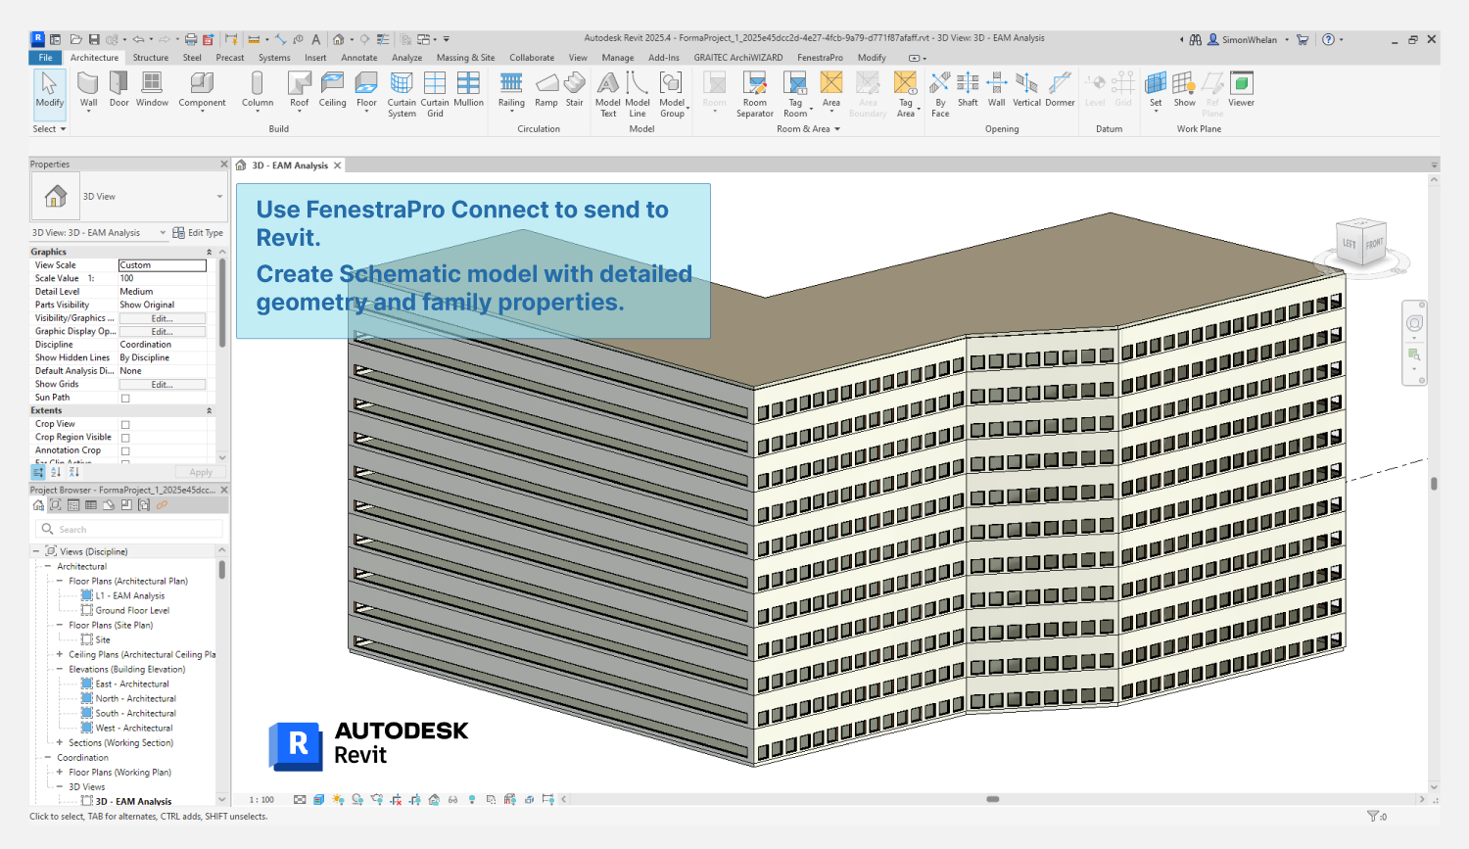Select the Area tool in Room & Area
Viewport: 1469px width, 849px height.
pyautogui.click(x=831, y=90)
